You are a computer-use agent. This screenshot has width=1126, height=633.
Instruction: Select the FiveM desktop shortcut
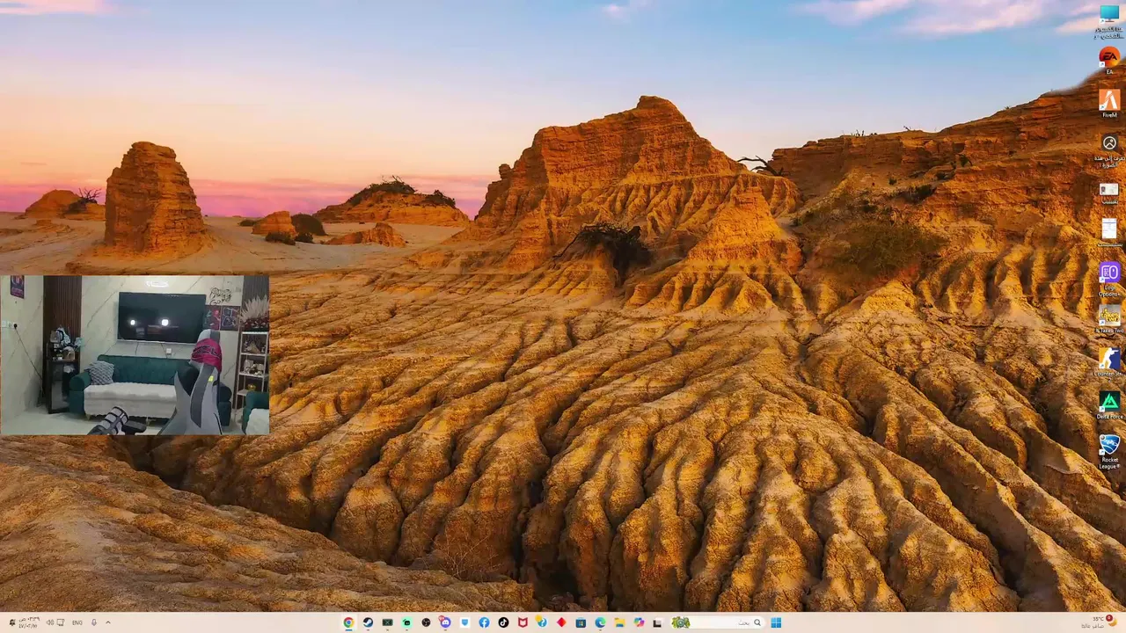pos(1109,104)
